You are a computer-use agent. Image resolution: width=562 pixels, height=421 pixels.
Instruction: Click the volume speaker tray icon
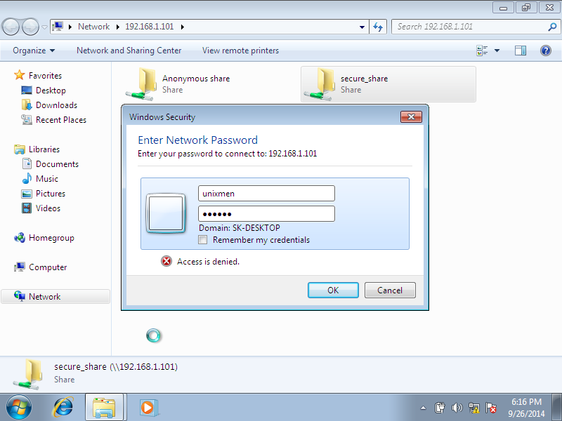[x=457, y=408]
